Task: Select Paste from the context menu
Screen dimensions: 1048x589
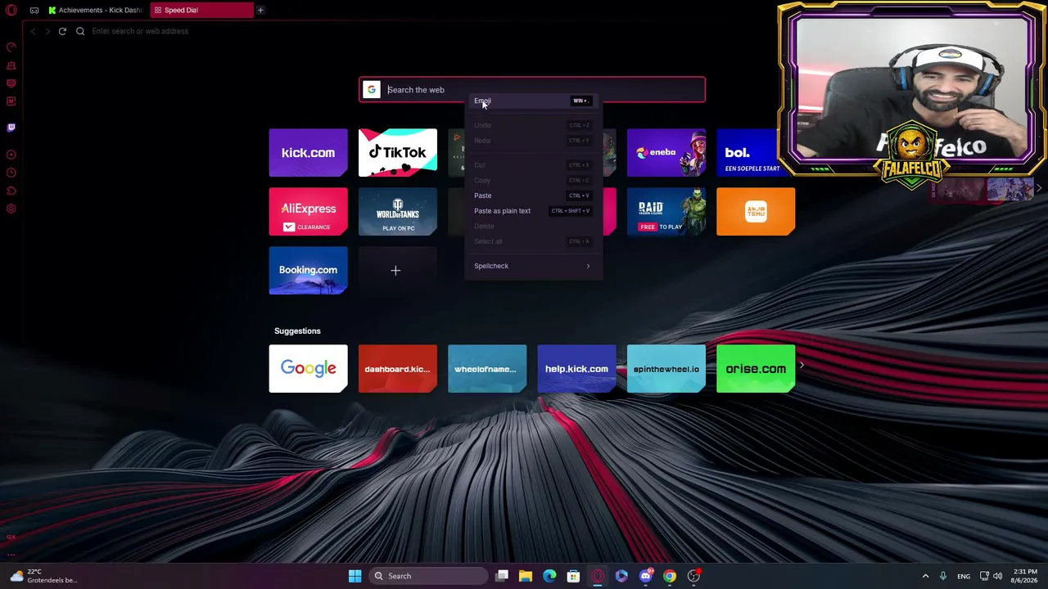Action: (x=532, y=196)
